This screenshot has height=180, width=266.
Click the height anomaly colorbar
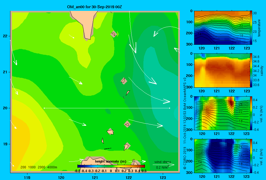point(111,166)
